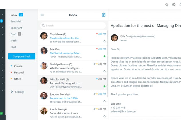The image size is (181, 120).
Task: Open the Draft folder
Action: point(13,34)
